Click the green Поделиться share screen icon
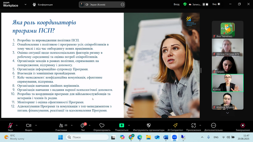The width and height of the screenshot is (253, 142). (x=122, y=125)
